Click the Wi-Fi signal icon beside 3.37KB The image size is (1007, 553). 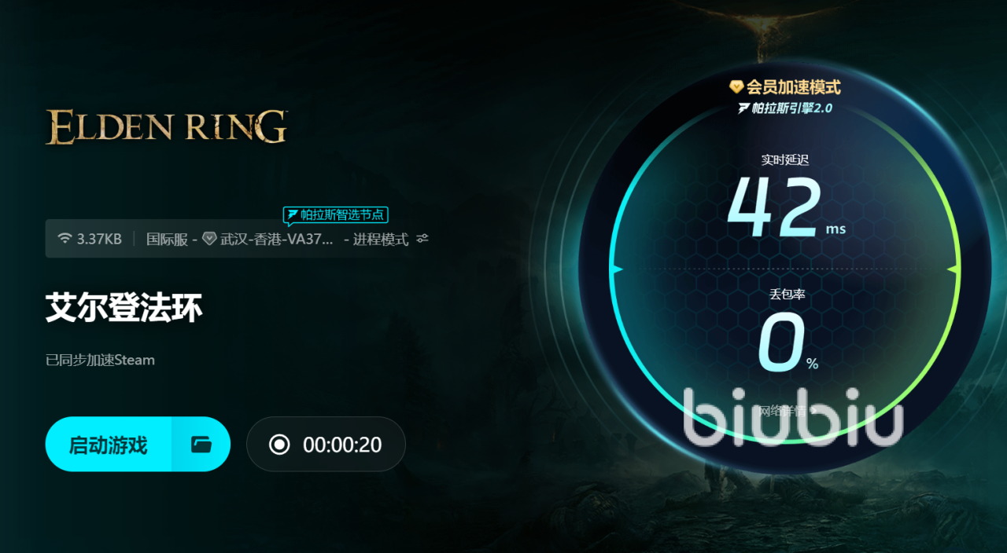click(65, 239)
